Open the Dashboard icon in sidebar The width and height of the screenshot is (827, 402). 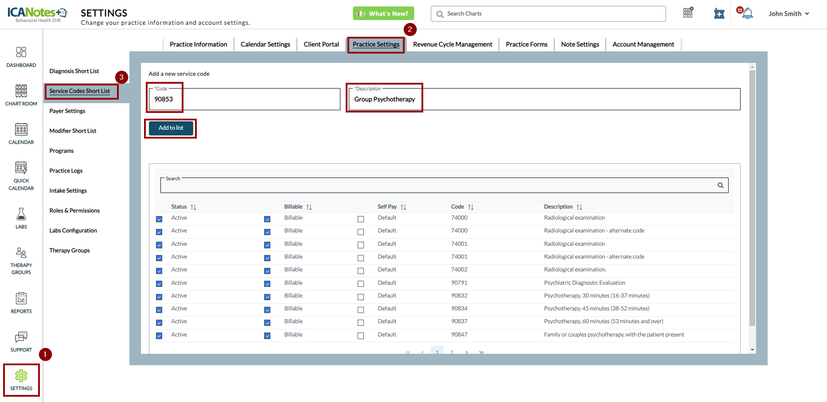tap(21, 53)
